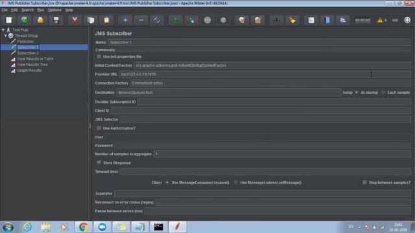Click the Toggle enable/disable toolbar icon
The image size is (415, 233).
click(157, 20)
